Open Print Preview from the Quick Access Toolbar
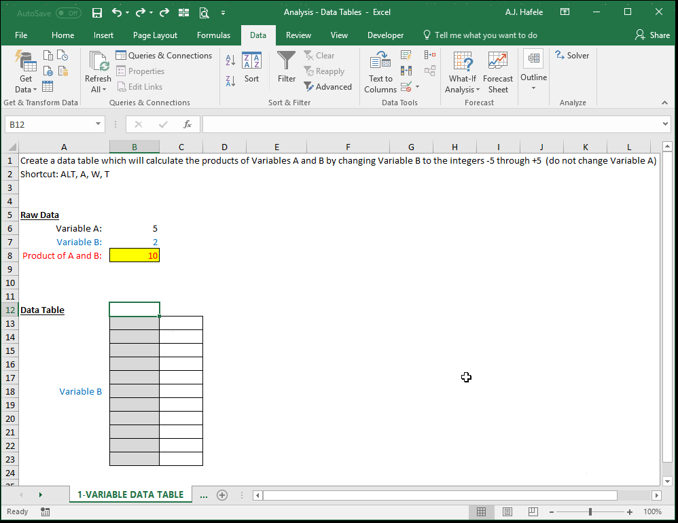This screenshot has height=523, width=678. [204, 13]
